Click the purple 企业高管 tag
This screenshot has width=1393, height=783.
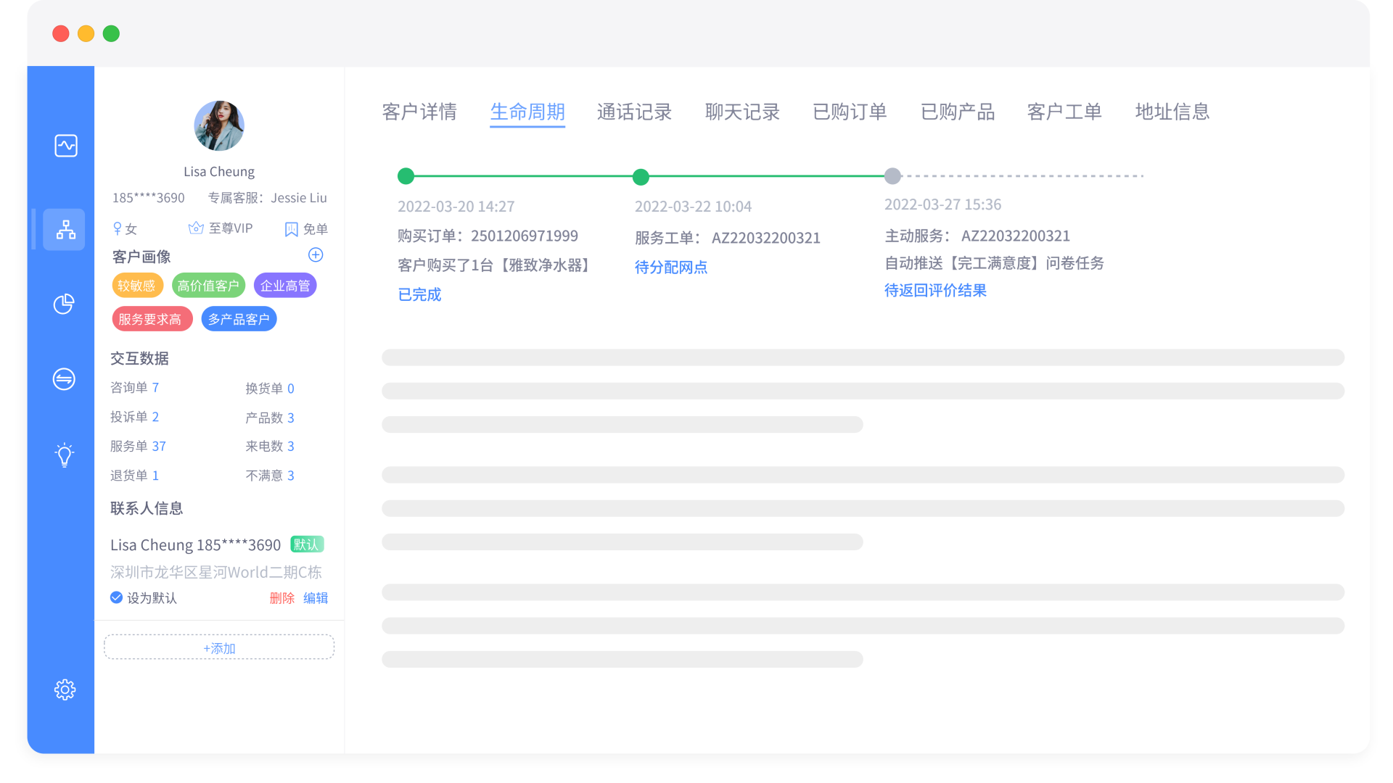[x=285, y=286]
